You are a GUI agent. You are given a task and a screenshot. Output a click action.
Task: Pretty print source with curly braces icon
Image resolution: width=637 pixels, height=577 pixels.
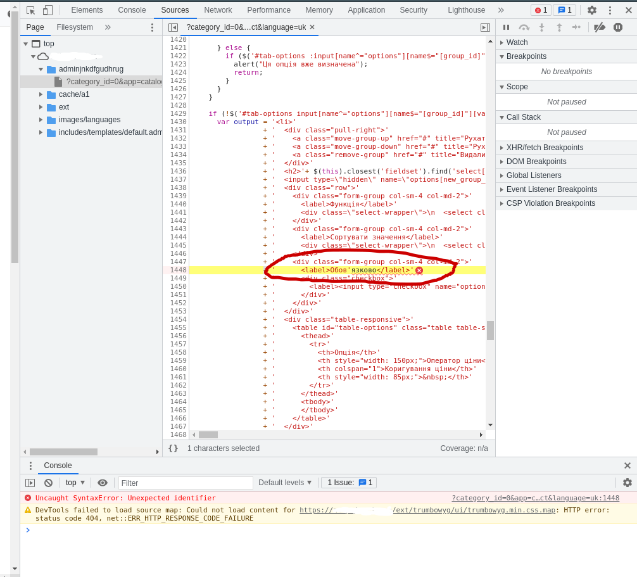pos(173,448)
